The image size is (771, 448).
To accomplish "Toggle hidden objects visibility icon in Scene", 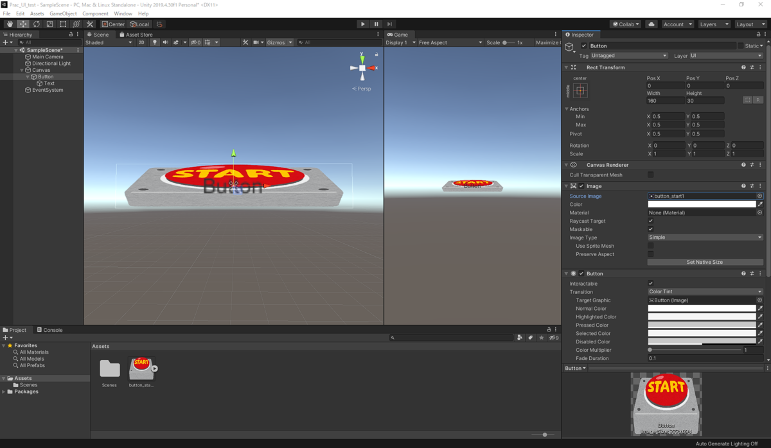I will tap(196, 42).
